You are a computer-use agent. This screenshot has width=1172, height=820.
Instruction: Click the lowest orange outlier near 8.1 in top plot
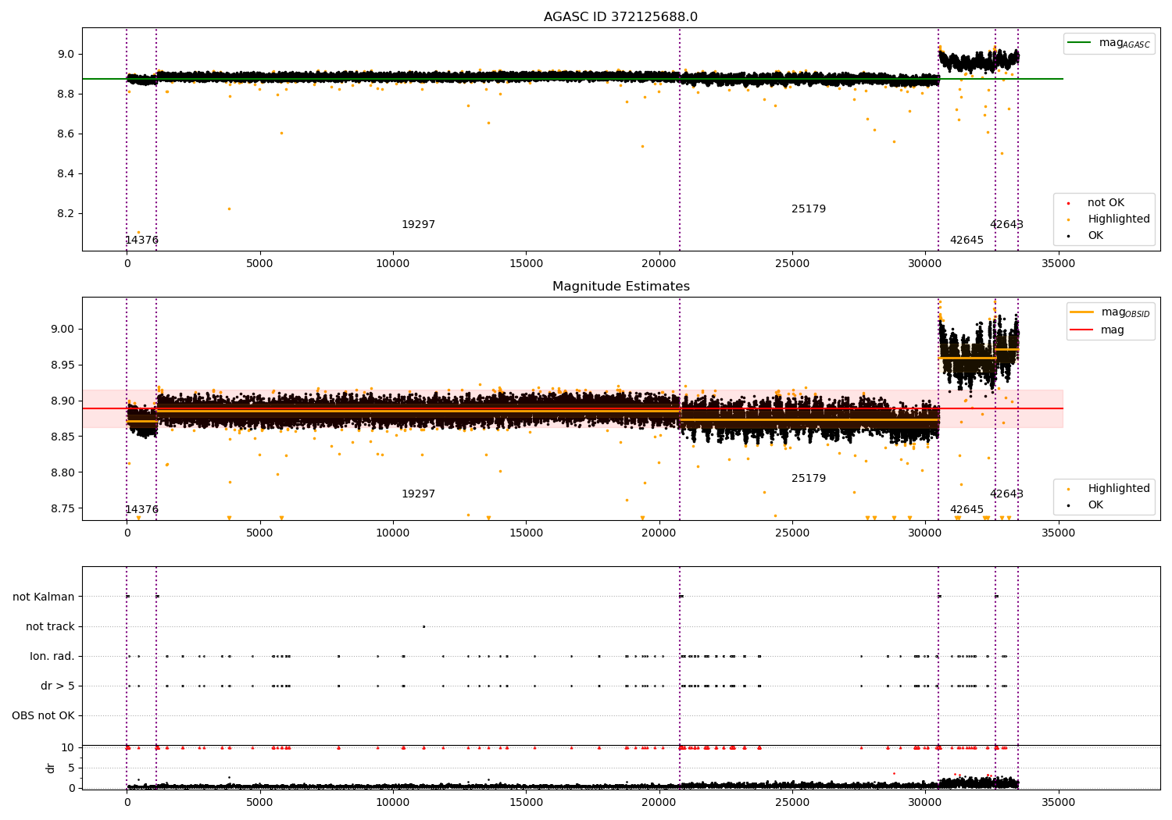(x=138, y=232)
